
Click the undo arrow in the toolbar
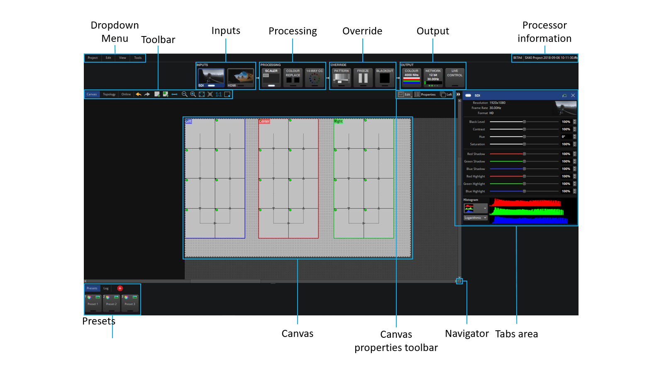coord(139,94)
